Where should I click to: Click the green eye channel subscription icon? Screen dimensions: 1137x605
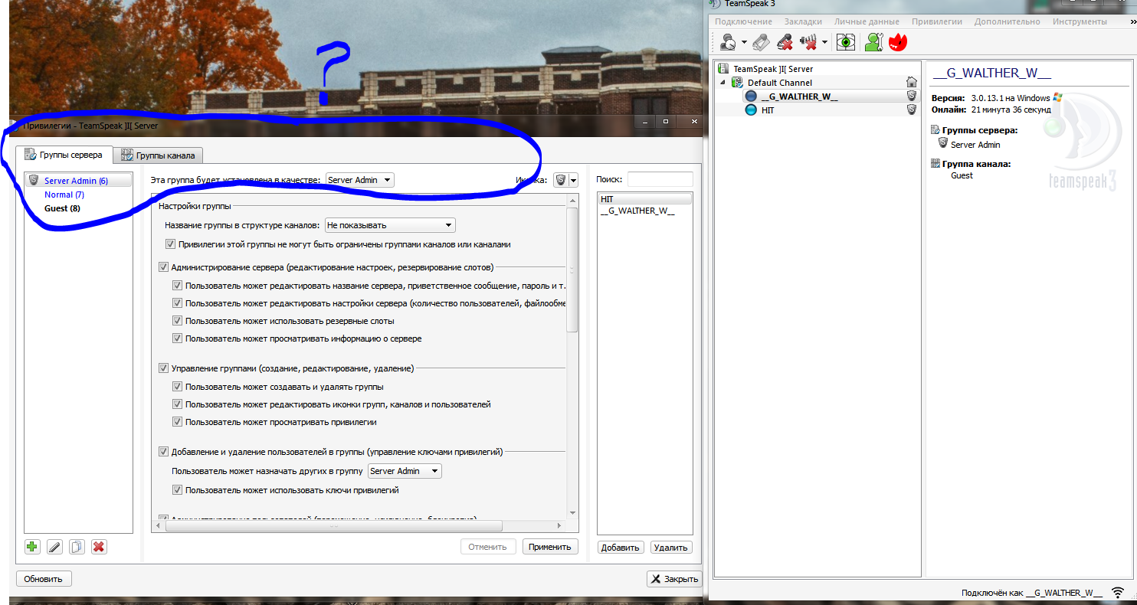[845, 42]
